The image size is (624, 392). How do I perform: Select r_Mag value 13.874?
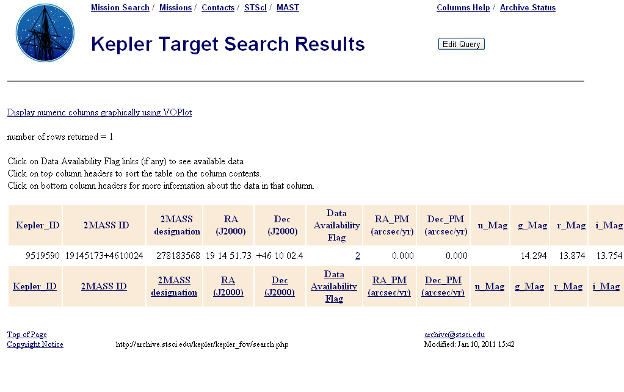click(x=572, y=256)
